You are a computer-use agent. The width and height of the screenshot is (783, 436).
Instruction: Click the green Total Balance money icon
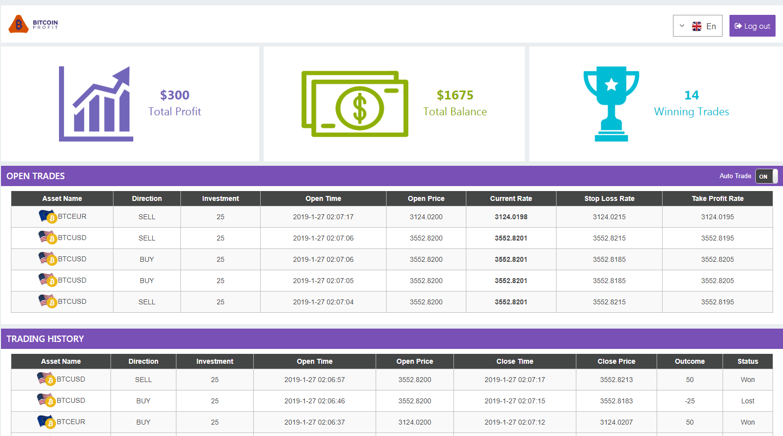(355, 104)
